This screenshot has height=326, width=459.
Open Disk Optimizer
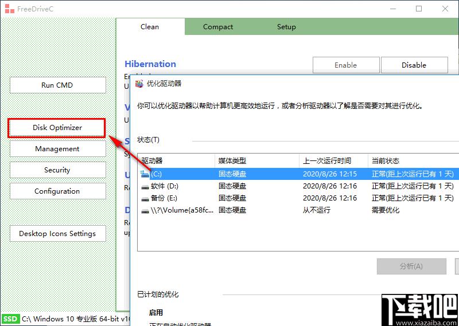click(57, 128)
